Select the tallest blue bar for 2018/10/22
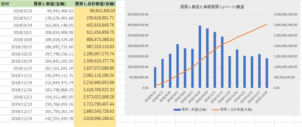Viewport: 302px width, 127px height. [x=200, y=57]
